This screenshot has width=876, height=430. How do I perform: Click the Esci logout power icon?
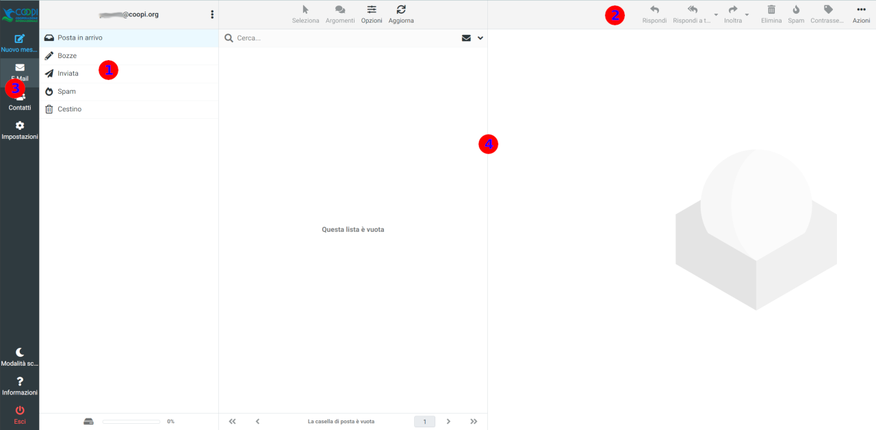click(x=20, y=410)
